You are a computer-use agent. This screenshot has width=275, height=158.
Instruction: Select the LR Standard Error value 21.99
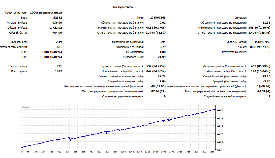[161, 57]
